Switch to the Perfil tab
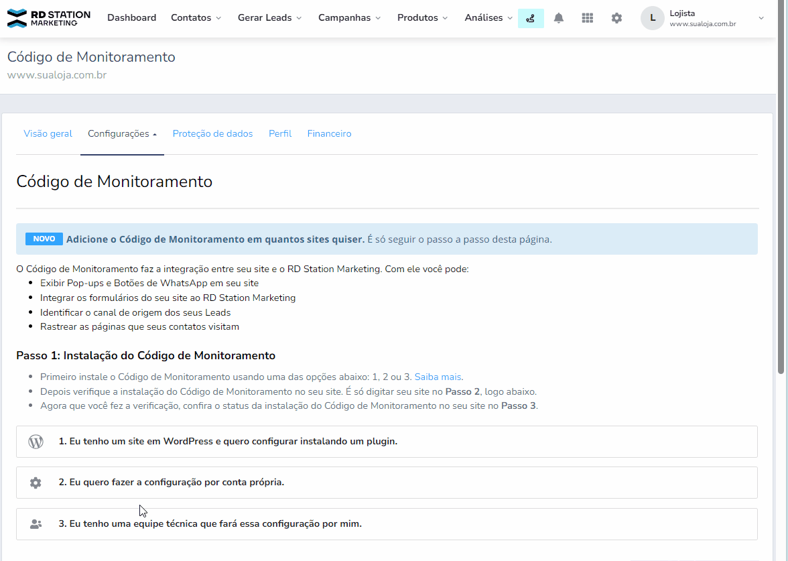Screen dimensions: 788x561 tap(280, 134)
